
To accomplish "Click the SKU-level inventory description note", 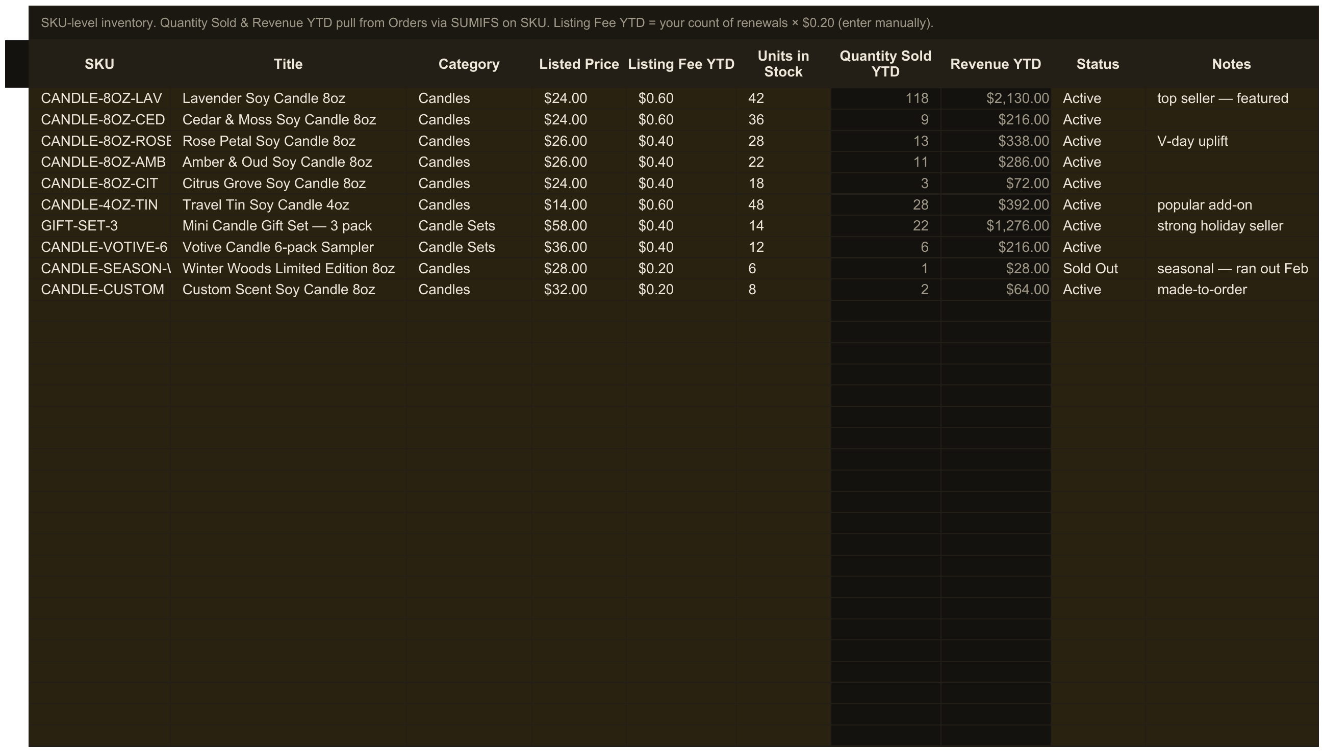I will 487,23.
